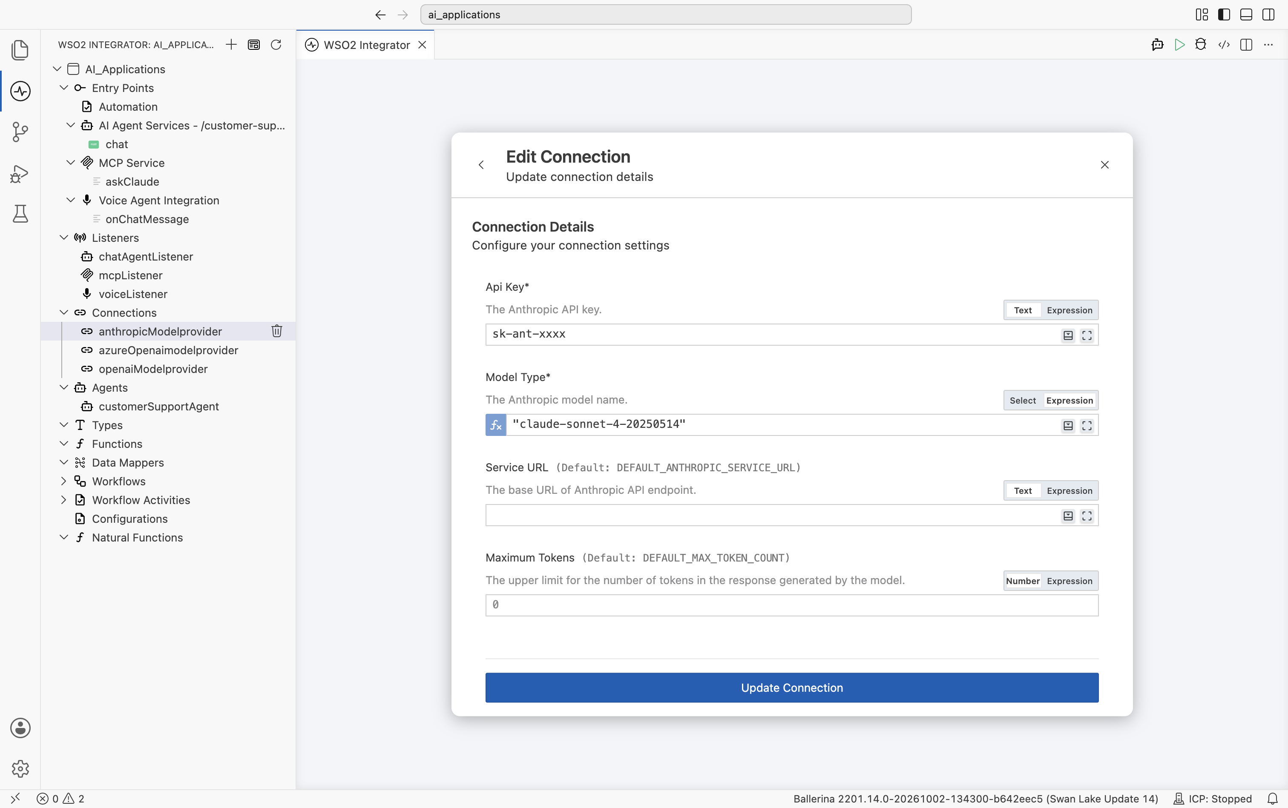Viewport: 1288px width, 808px height.
Task: Collapse Listeners tree node
Action: pos(63,237)
